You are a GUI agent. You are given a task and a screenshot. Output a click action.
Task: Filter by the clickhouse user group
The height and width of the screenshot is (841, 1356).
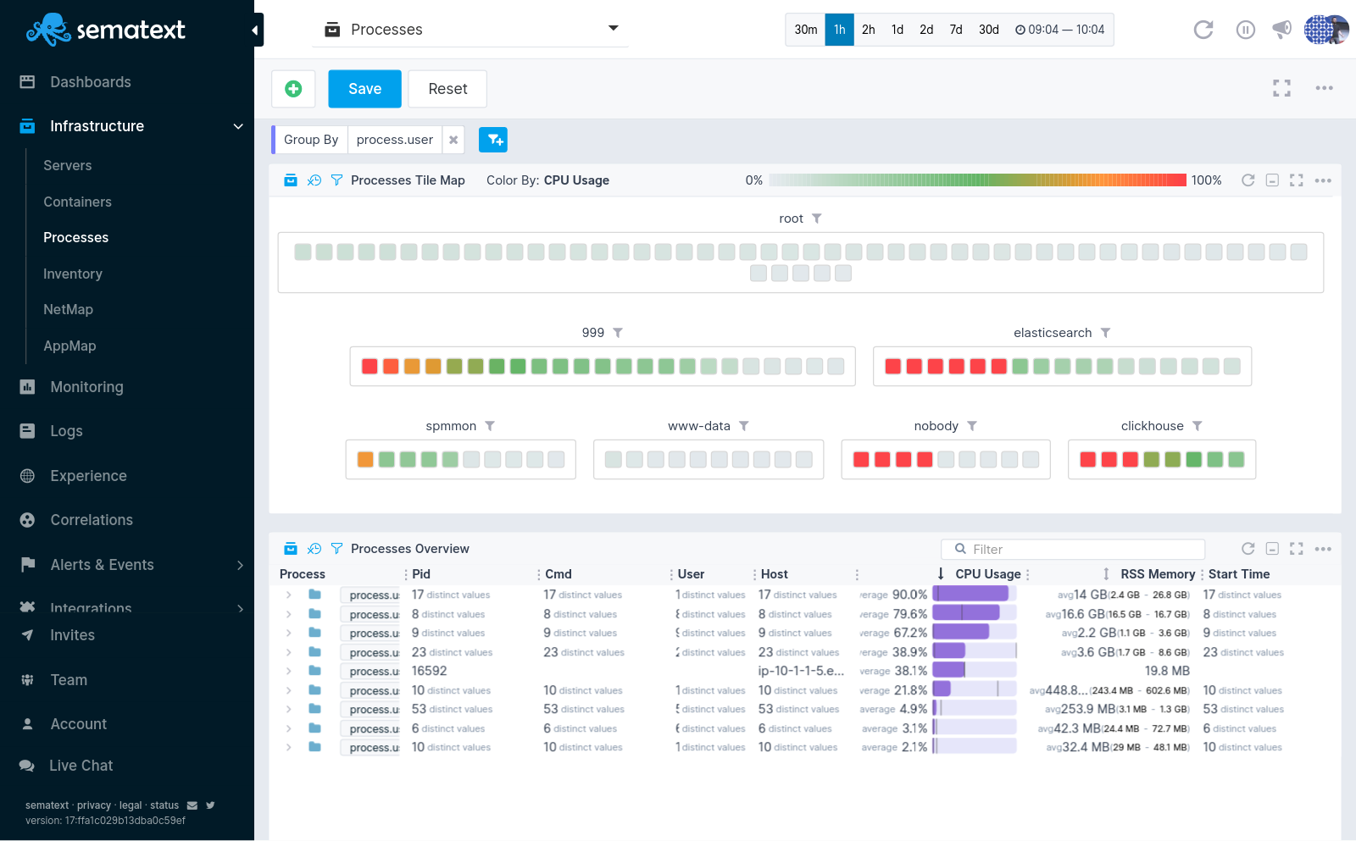(1198, 426)
